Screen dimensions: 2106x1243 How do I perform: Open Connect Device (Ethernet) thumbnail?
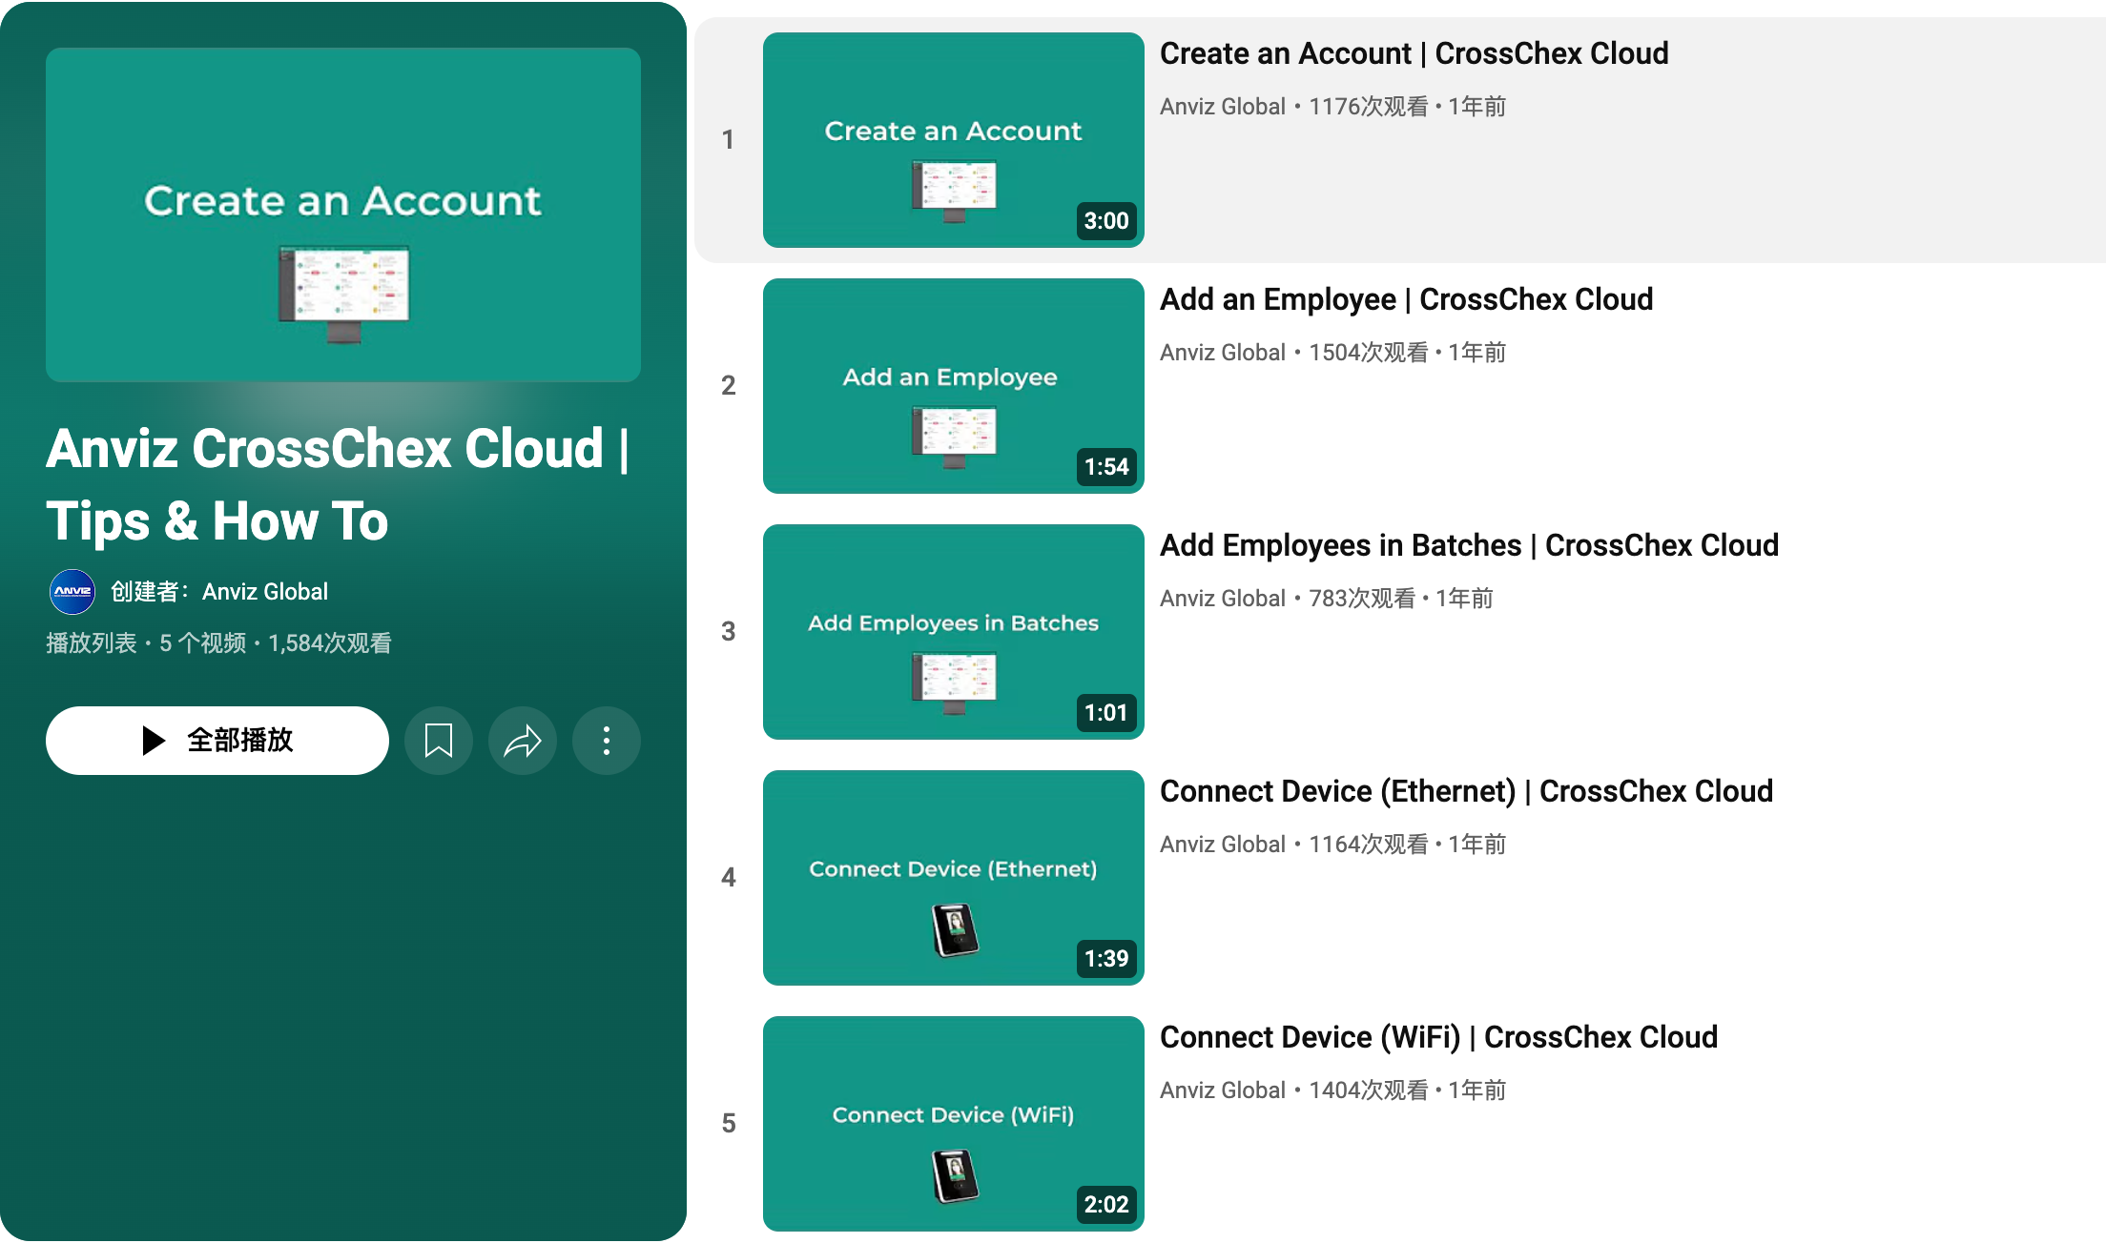click(x=954, y=878)
